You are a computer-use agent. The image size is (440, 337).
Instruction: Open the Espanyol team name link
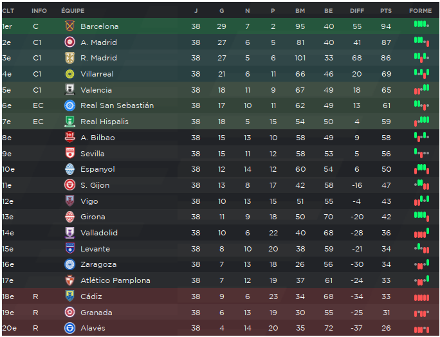pyautogui.click(x=98, y=169)
